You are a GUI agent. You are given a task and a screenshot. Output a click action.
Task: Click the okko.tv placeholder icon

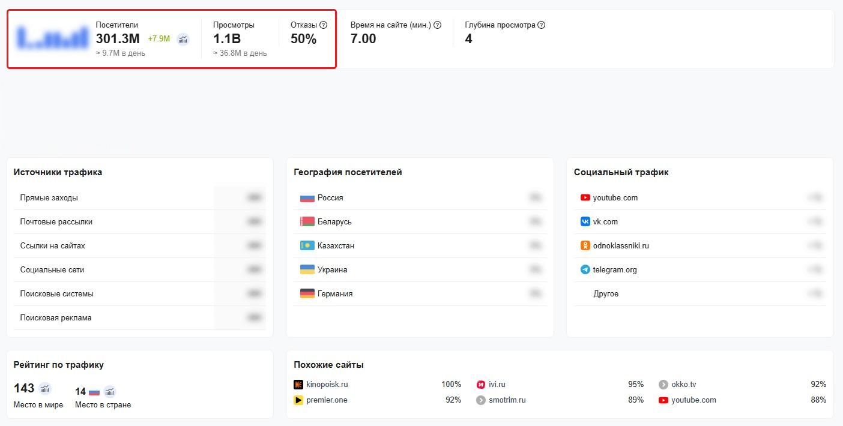[x=663, y=385]
